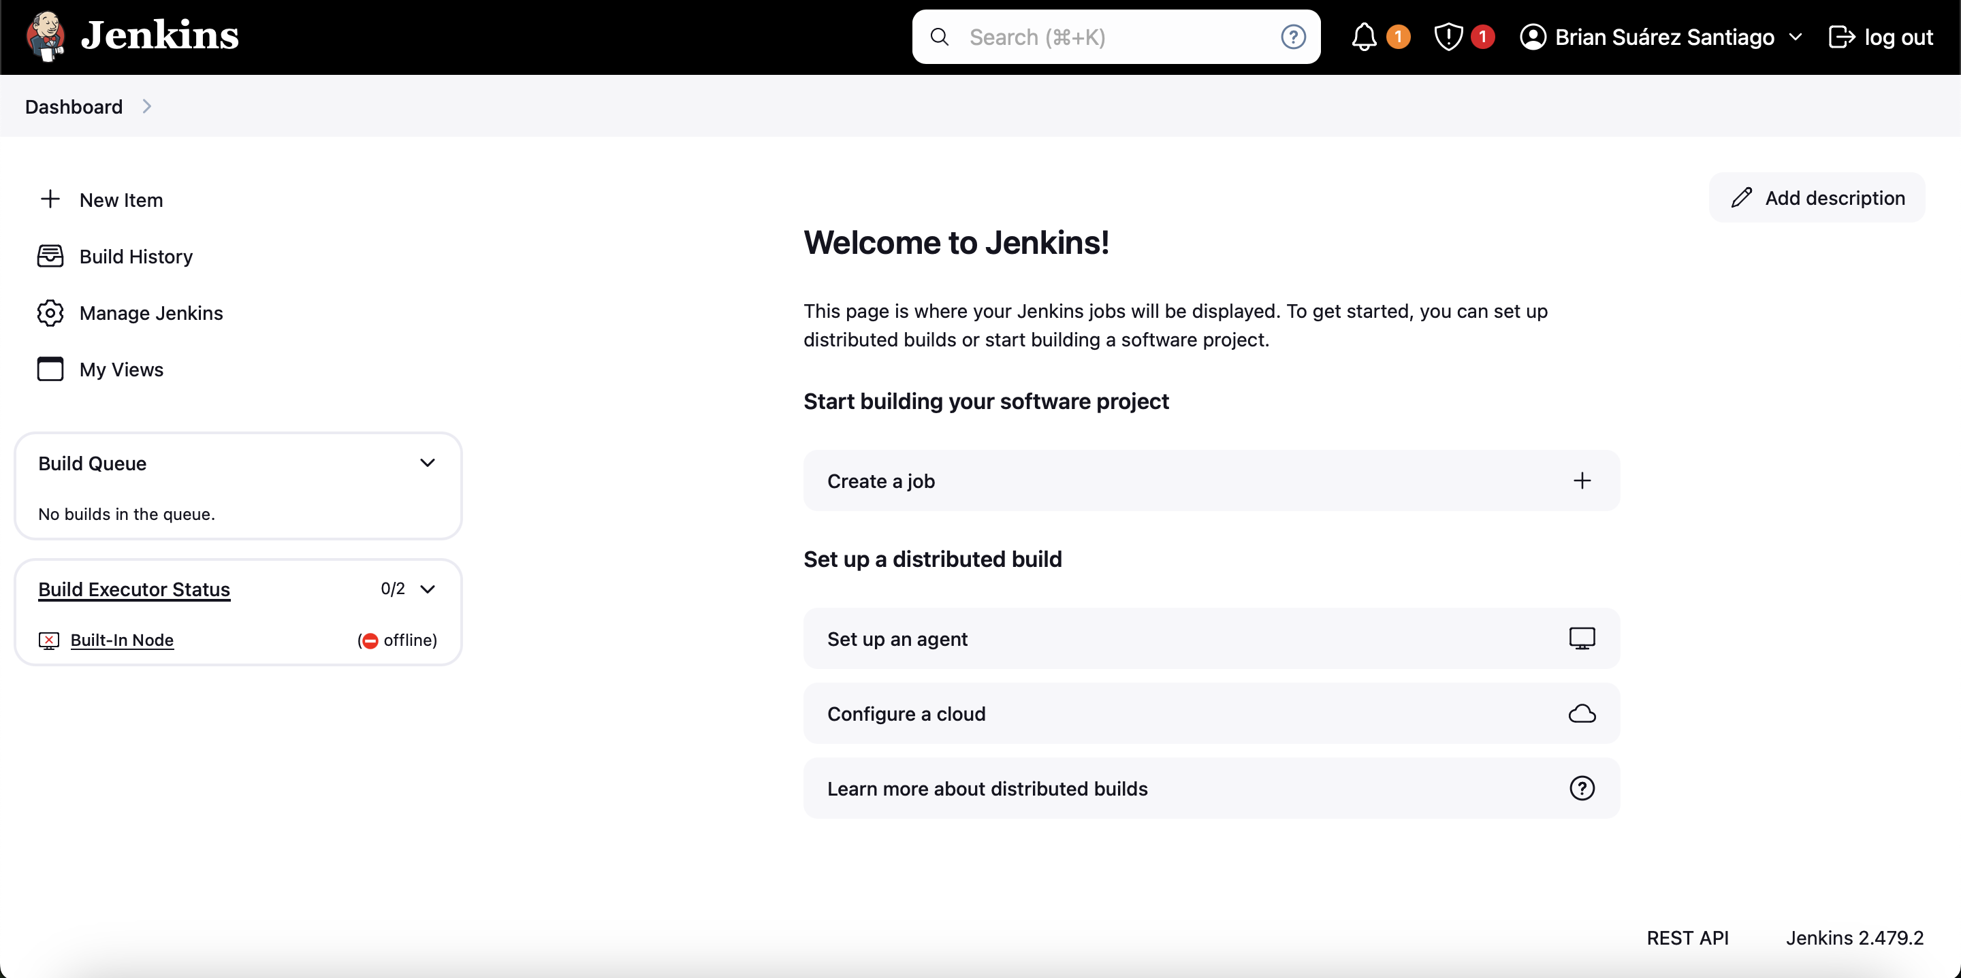Open the Built-In Node link

click(123, 640)
